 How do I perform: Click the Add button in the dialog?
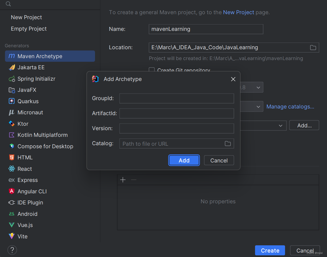pos(184,160)
